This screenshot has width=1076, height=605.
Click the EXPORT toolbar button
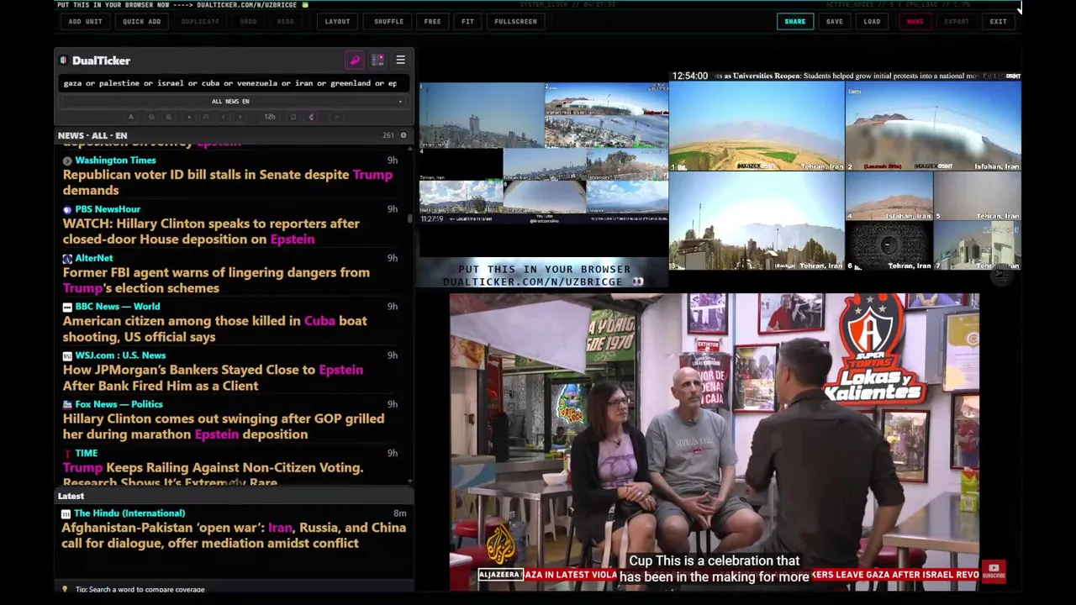click(x=956, y=21)
